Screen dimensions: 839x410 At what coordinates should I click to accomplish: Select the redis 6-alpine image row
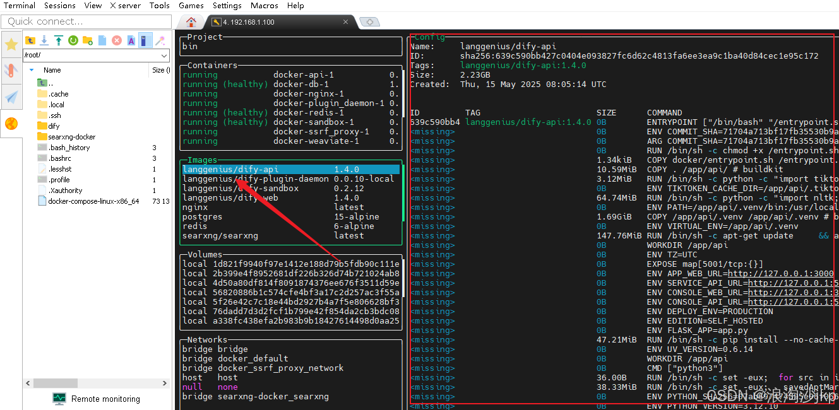pos(291,226)
